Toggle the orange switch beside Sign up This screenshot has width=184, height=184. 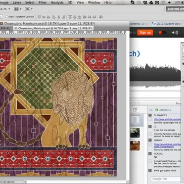162,33
